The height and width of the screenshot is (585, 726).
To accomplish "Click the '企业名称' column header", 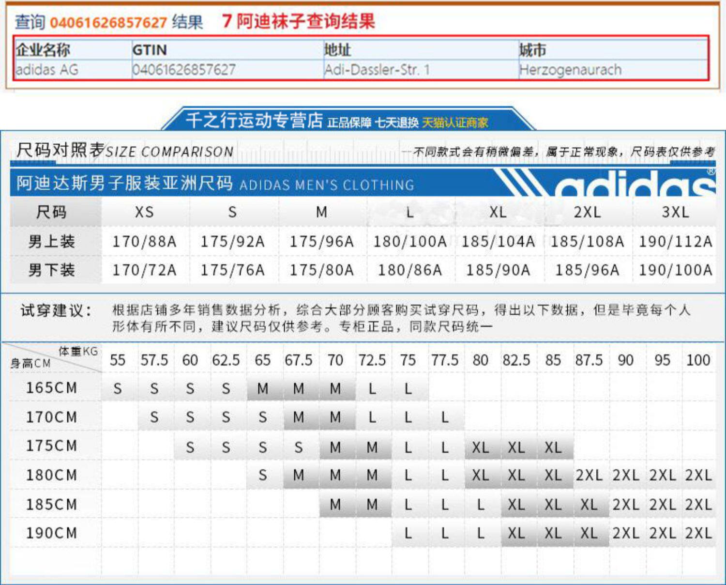I will click(x=43, y=49).
